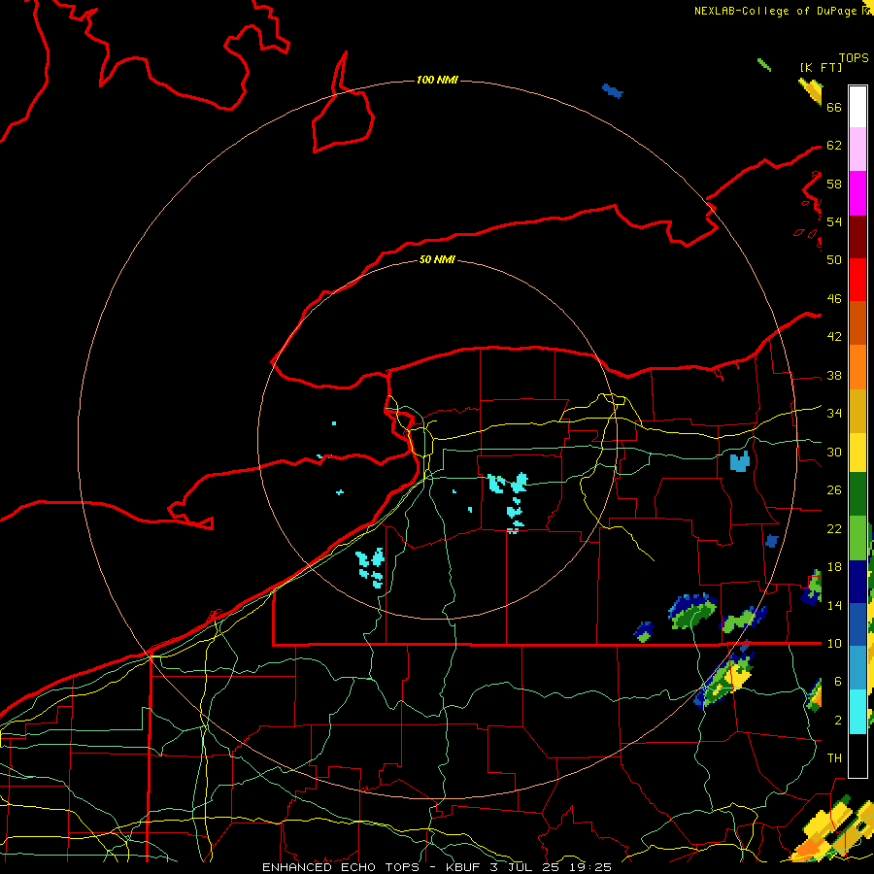Select the dark green legend swatch
Screen dimensions: 874x874
pyautogui.click(x=857, y=494)
